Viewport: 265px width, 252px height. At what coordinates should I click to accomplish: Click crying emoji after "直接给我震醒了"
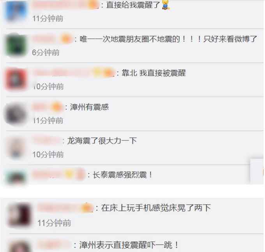(166, 5)
